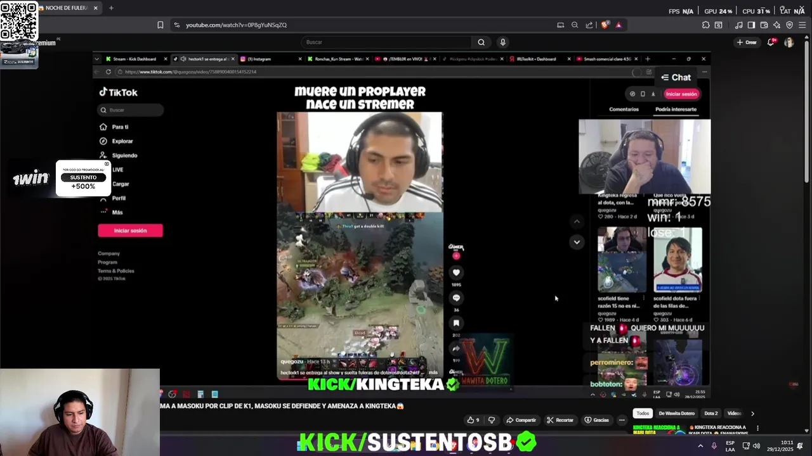The image size is (812, 456).
Task: Click the Chat toggle in the video
Action: (x=676, y=77)
